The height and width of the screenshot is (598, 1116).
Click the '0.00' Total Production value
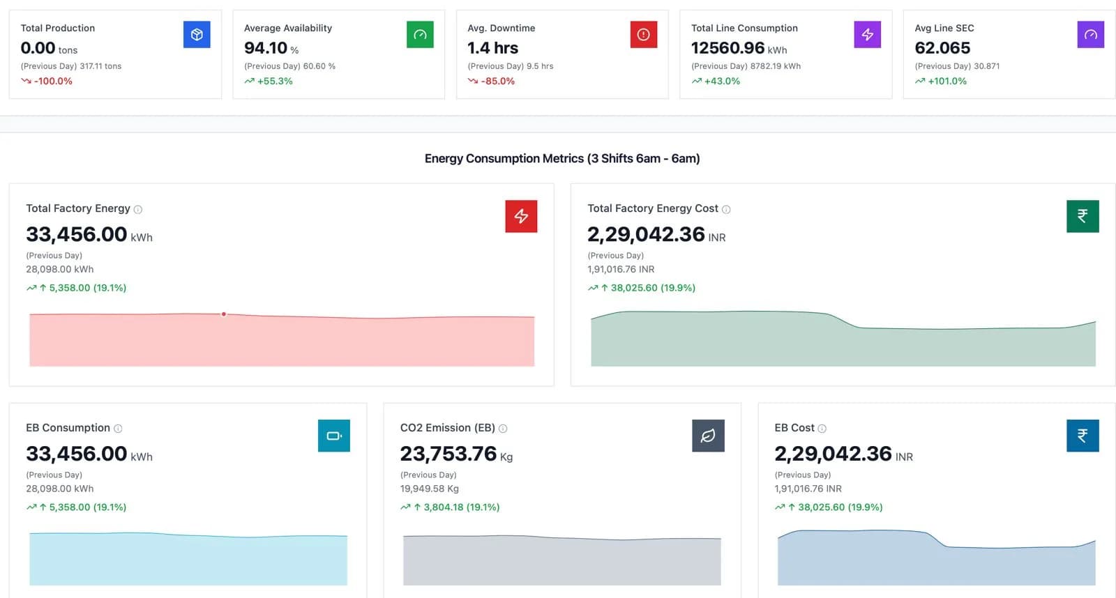point(38,48)
